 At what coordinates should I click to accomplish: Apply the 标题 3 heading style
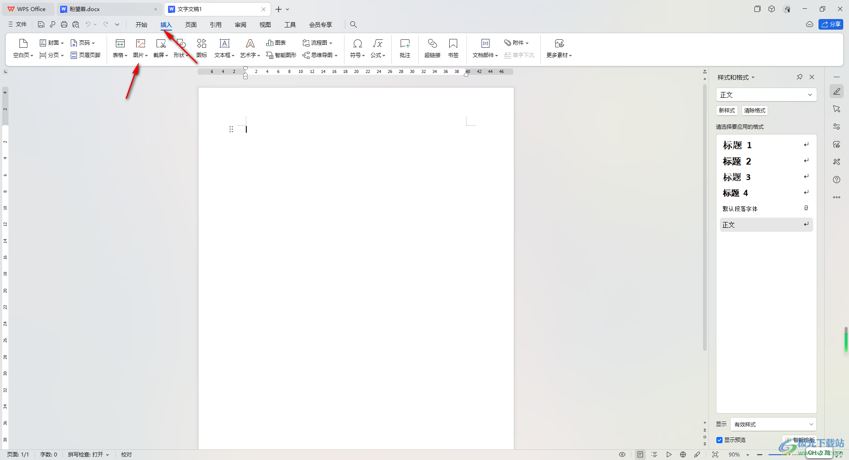(x=766, y=177)
